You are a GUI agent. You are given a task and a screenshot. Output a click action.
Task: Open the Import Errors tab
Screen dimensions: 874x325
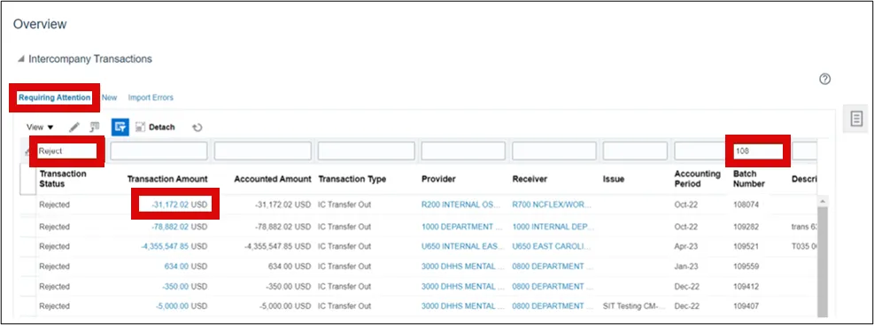click(151, 97)
